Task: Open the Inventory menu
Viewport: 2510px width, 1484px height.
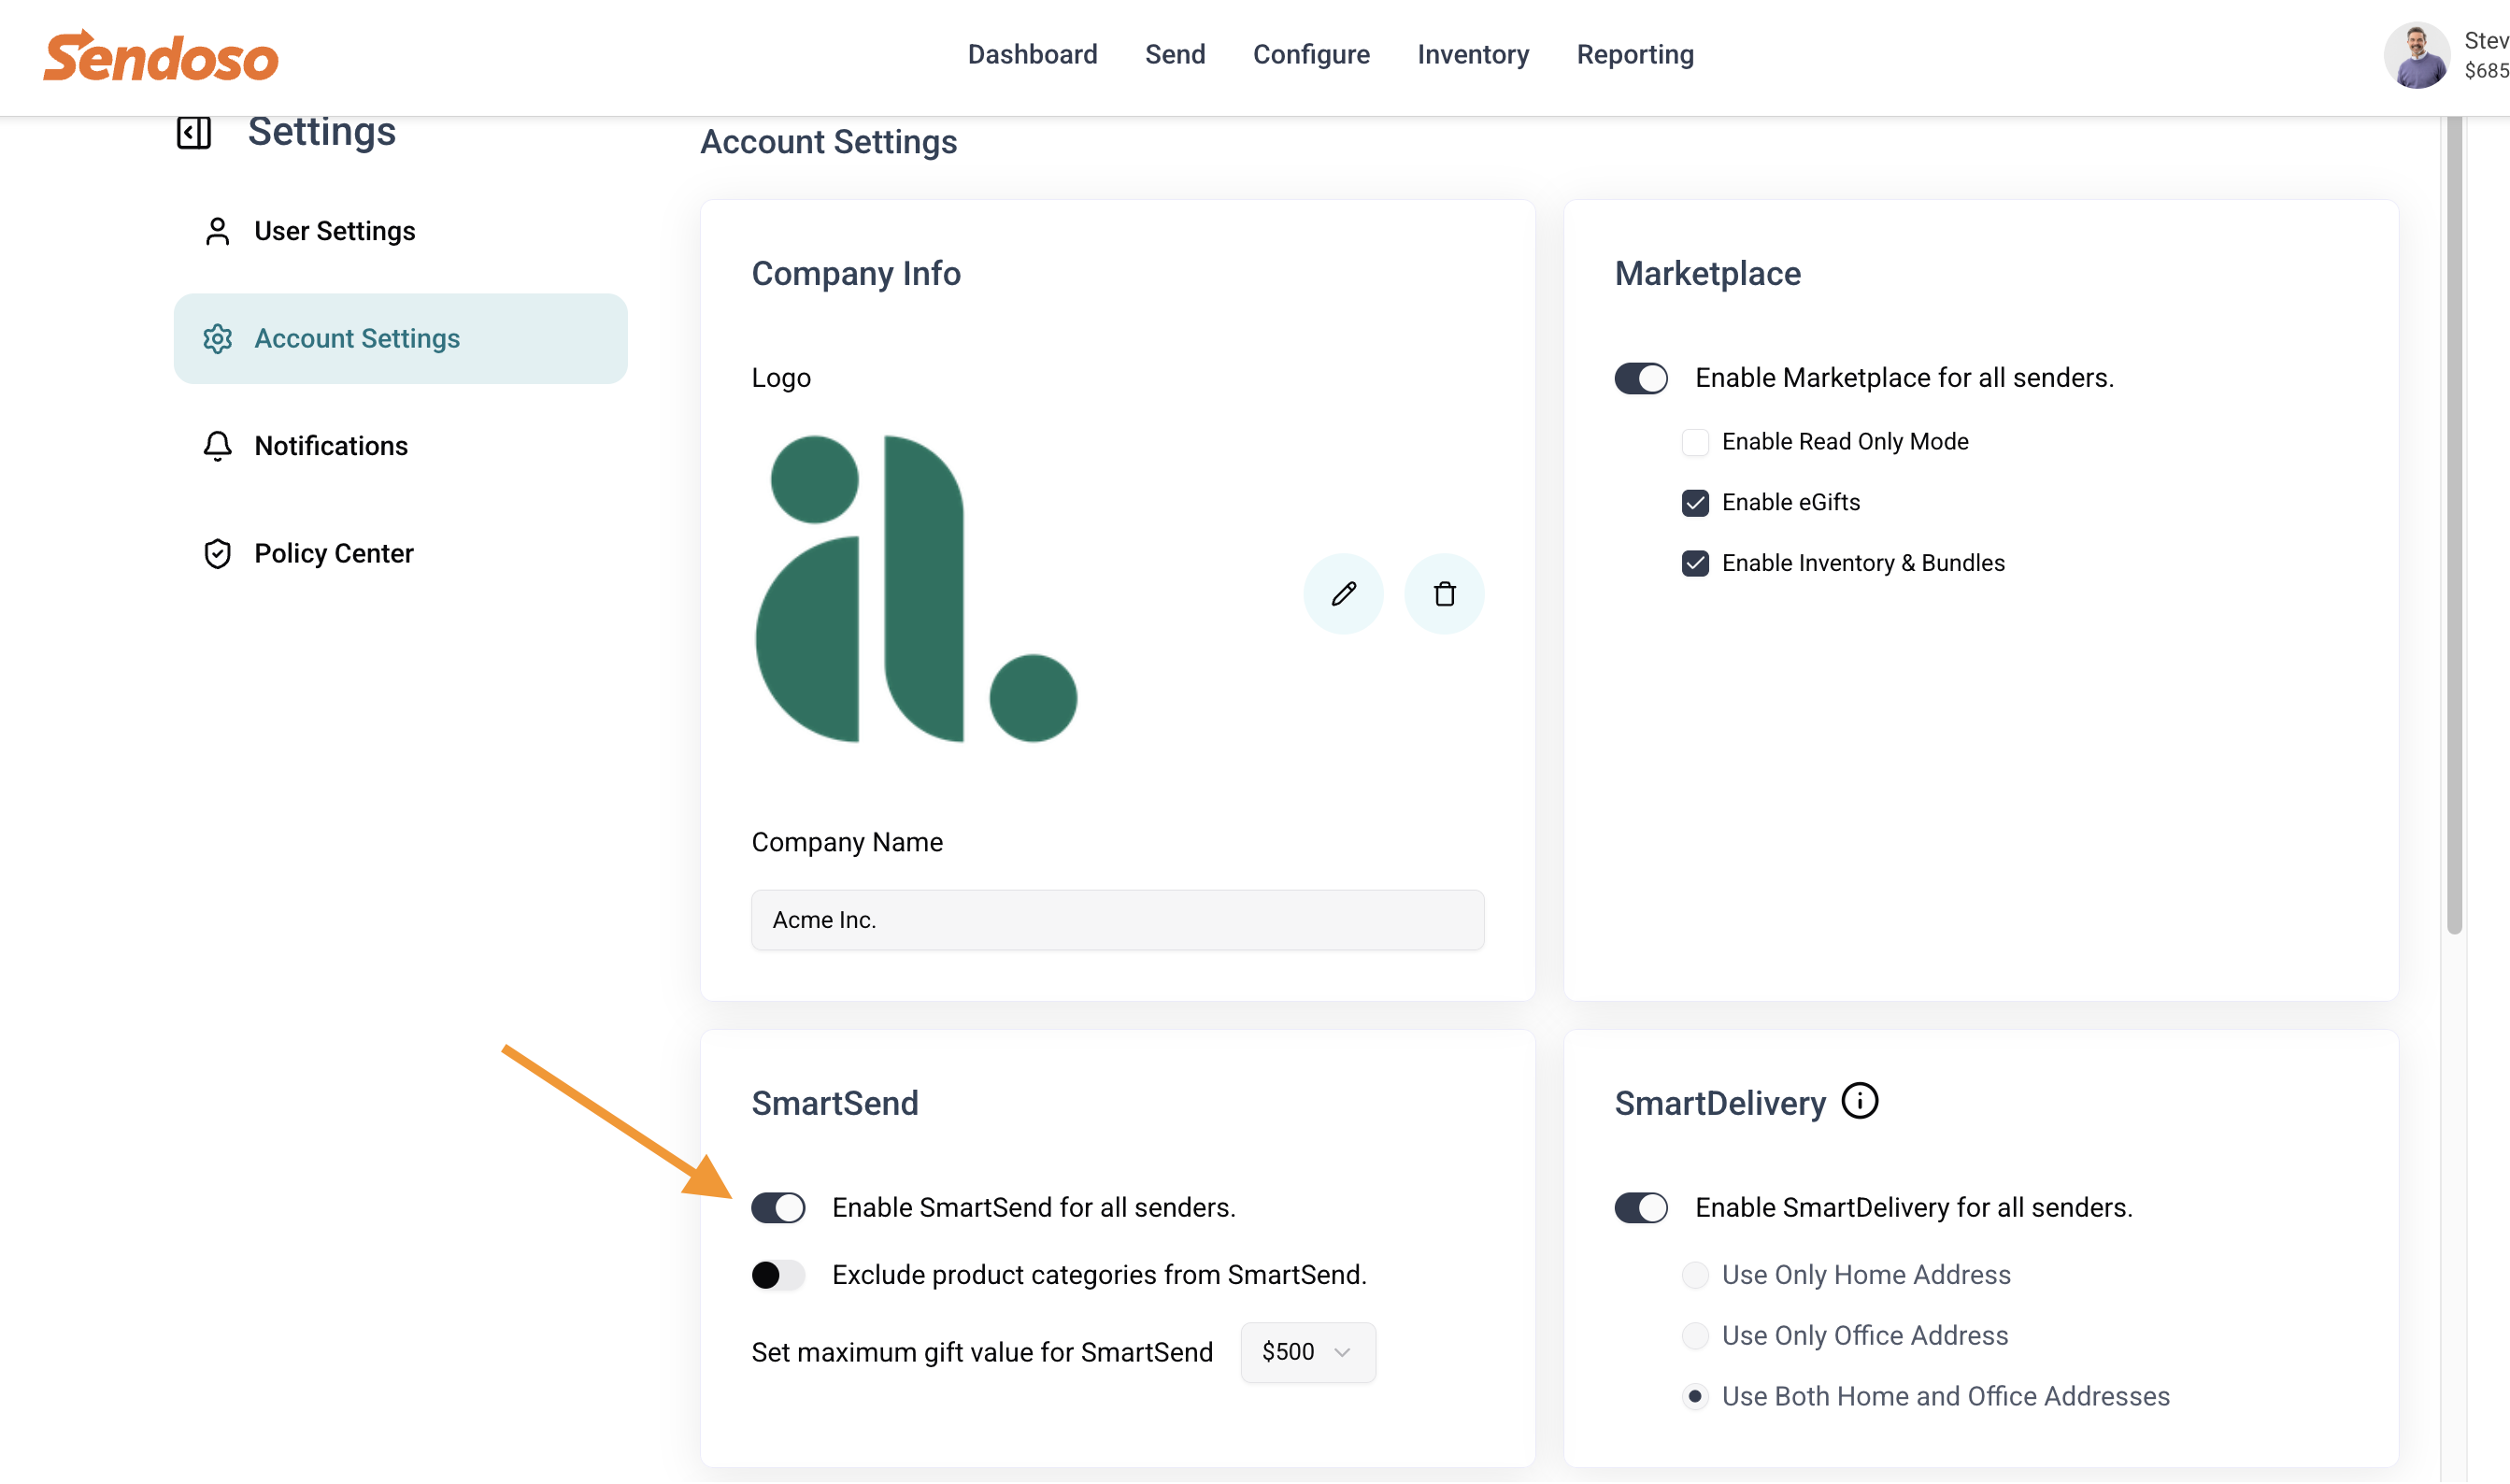Action: click(1473, 54)
